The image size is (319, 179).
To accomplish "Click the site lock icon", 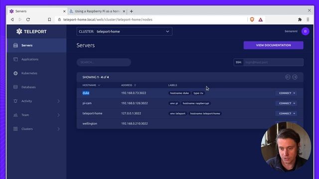I will pyautogui.click(x=59, y=20).
